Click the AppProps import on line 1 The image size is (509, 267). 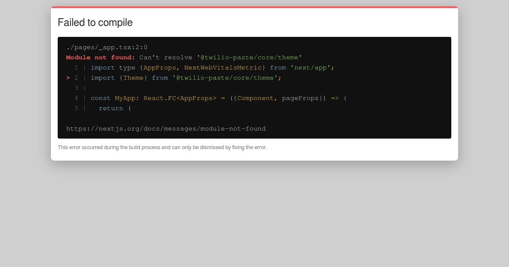(x=161, y=67)
